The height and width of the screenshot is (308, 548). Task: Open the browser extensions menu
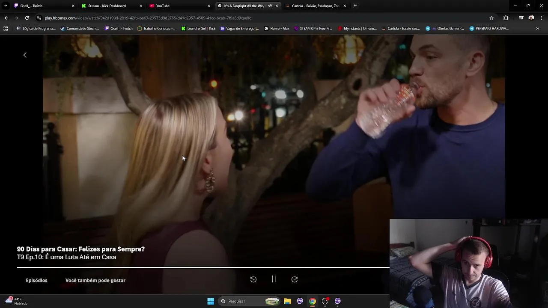click(506, 18)
